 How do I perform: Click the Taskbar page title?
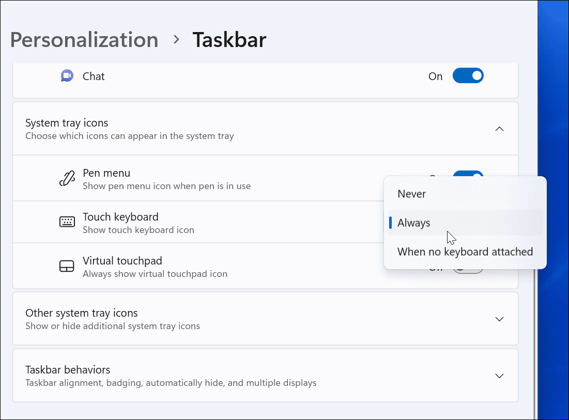click(x=229, y=40)
